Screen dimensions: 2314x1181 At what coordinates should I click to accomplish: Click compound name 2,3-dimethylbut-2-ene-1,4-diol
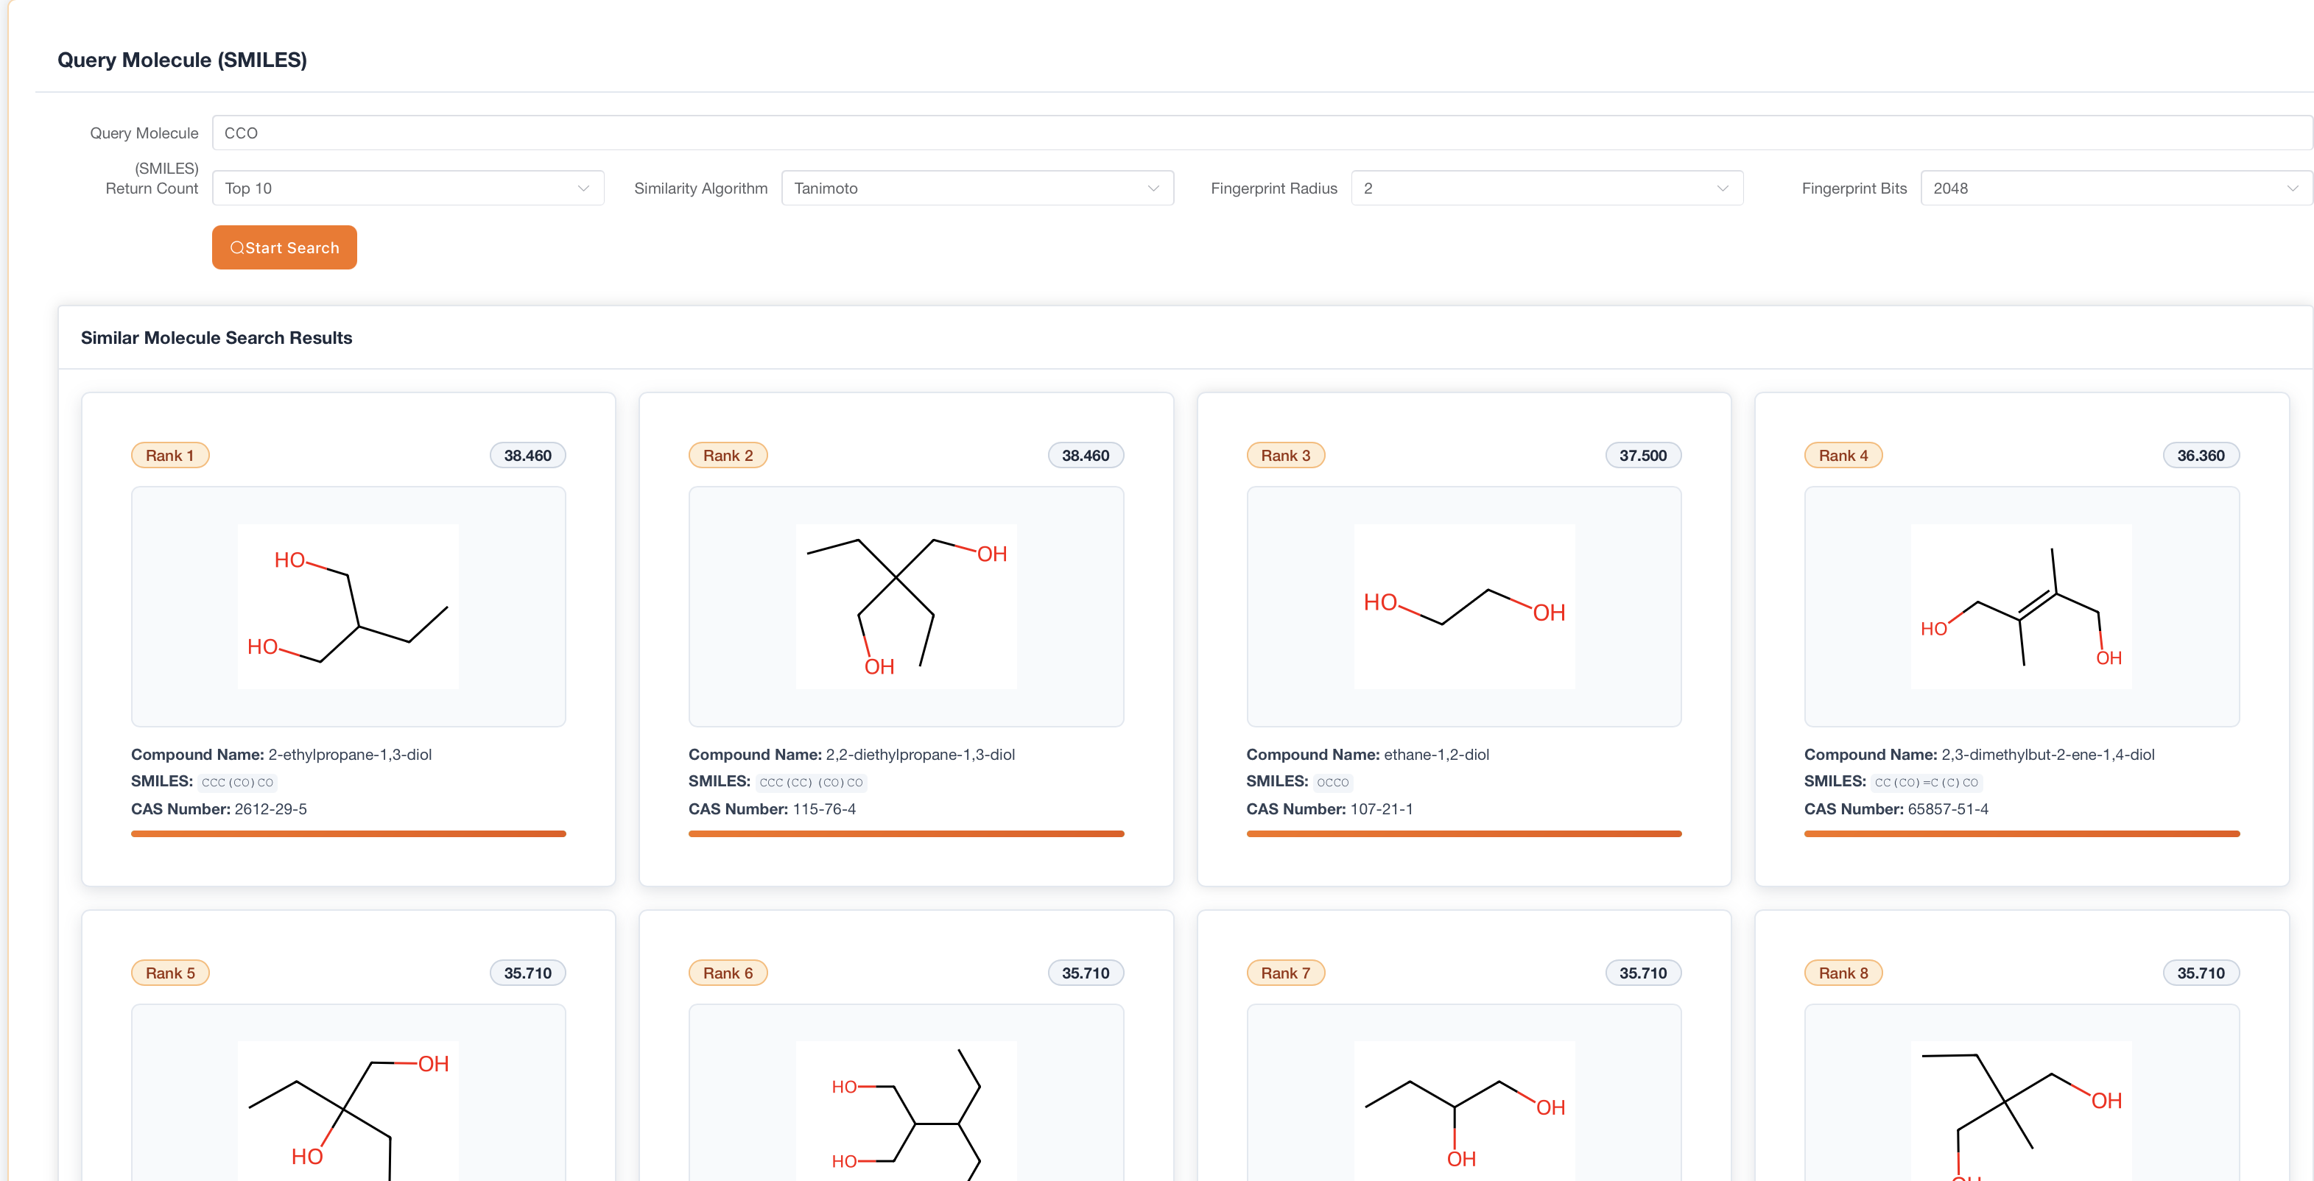coord(2047,755)
